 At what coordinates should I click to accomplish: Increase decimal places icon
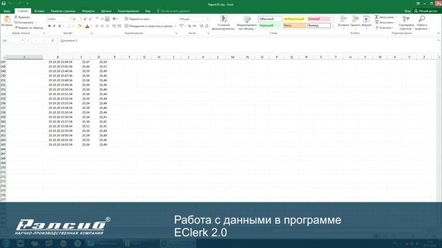coord(201,26)
